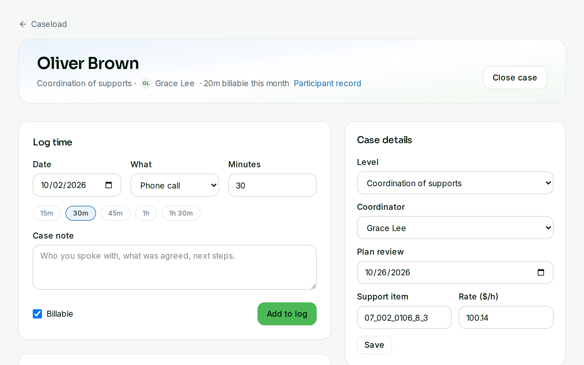Click the GL coordinator avatar badge
This screenshot has height=365, width=584.
[x=146, y=83]
